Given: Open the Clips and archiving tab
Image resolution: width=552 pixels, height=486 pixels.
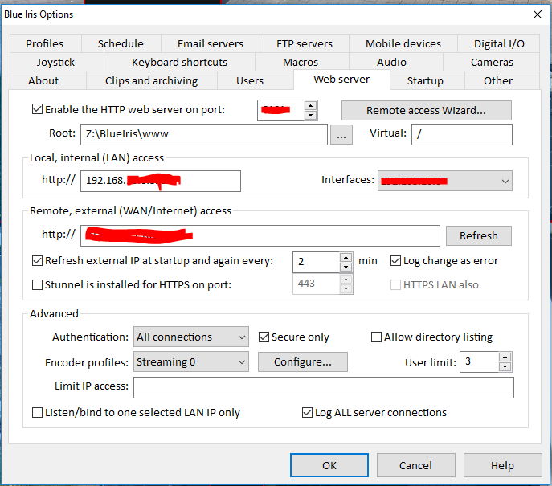Looking at the screenshot, I should point(151,80).
